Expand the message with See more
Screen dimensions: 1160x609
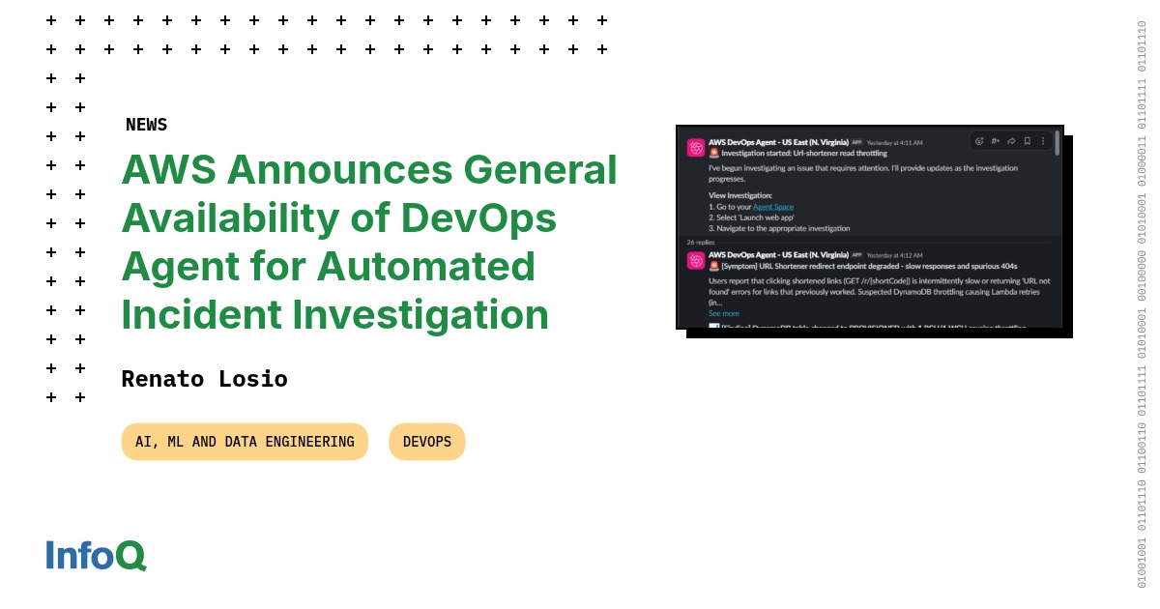pyautogui.click(x=723, y=313)
